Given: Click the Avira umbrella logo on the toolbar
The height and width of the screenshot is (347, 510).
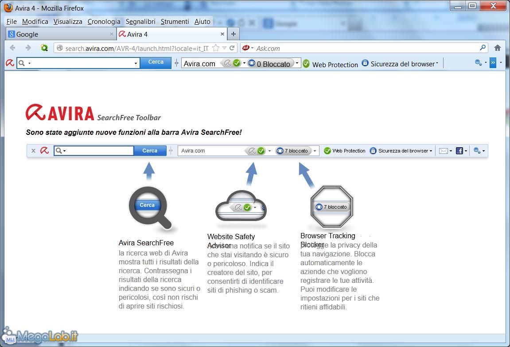Looking at the screenshot, I should coord(10,63).
